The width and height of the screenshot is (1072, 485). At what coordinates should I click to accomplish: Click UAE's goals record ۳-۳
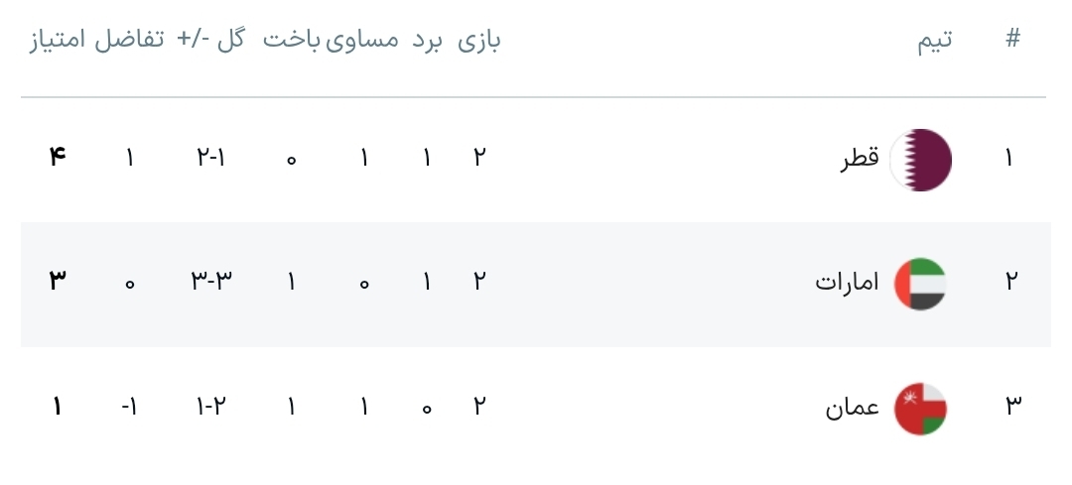pos(211,283)
